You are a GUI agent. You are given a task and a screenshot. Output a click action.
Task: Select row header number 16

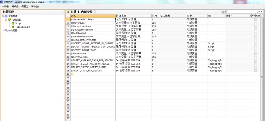[x=68, y=71]
